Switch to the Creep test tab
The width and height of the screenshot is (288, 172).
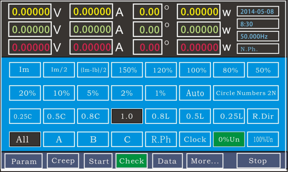click(x=63, y=161)
